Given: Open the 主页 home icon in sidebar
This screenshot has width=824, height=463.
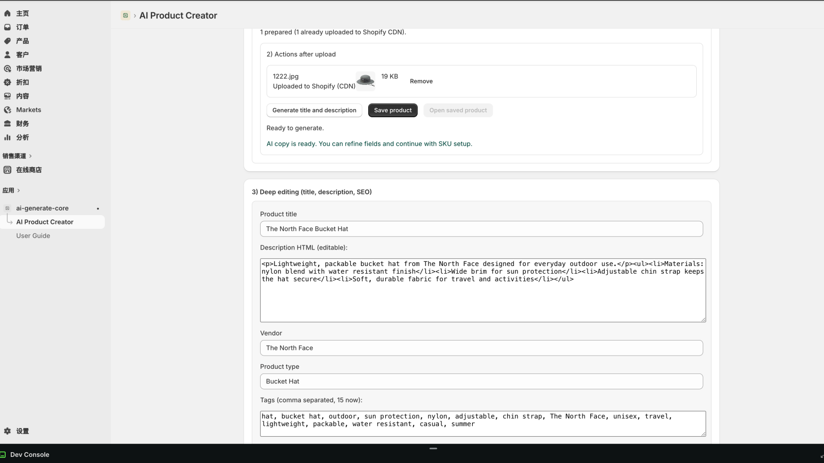Looking at the screenshot, I should [x=7, y=13].
